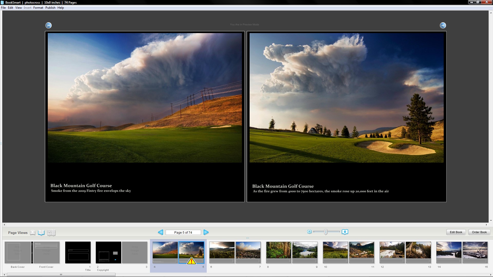Screen dimensions: 493x277
Task: Click the left page 'Black Mountain Golf Course' title
Action: click(81, 186)
